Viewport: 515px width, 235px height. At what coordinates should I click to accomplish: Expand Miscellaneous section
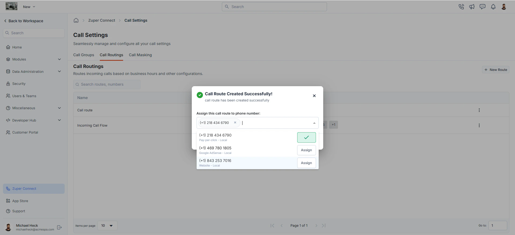[34, 108]
